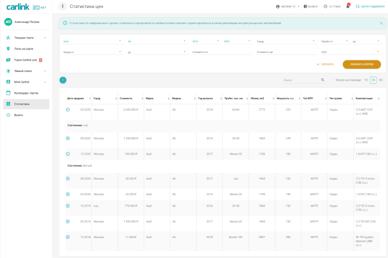The width and height of the screenshot is (388, 258).
Task: Click the Сбросить reset filters link
Action: pos(325,64)
